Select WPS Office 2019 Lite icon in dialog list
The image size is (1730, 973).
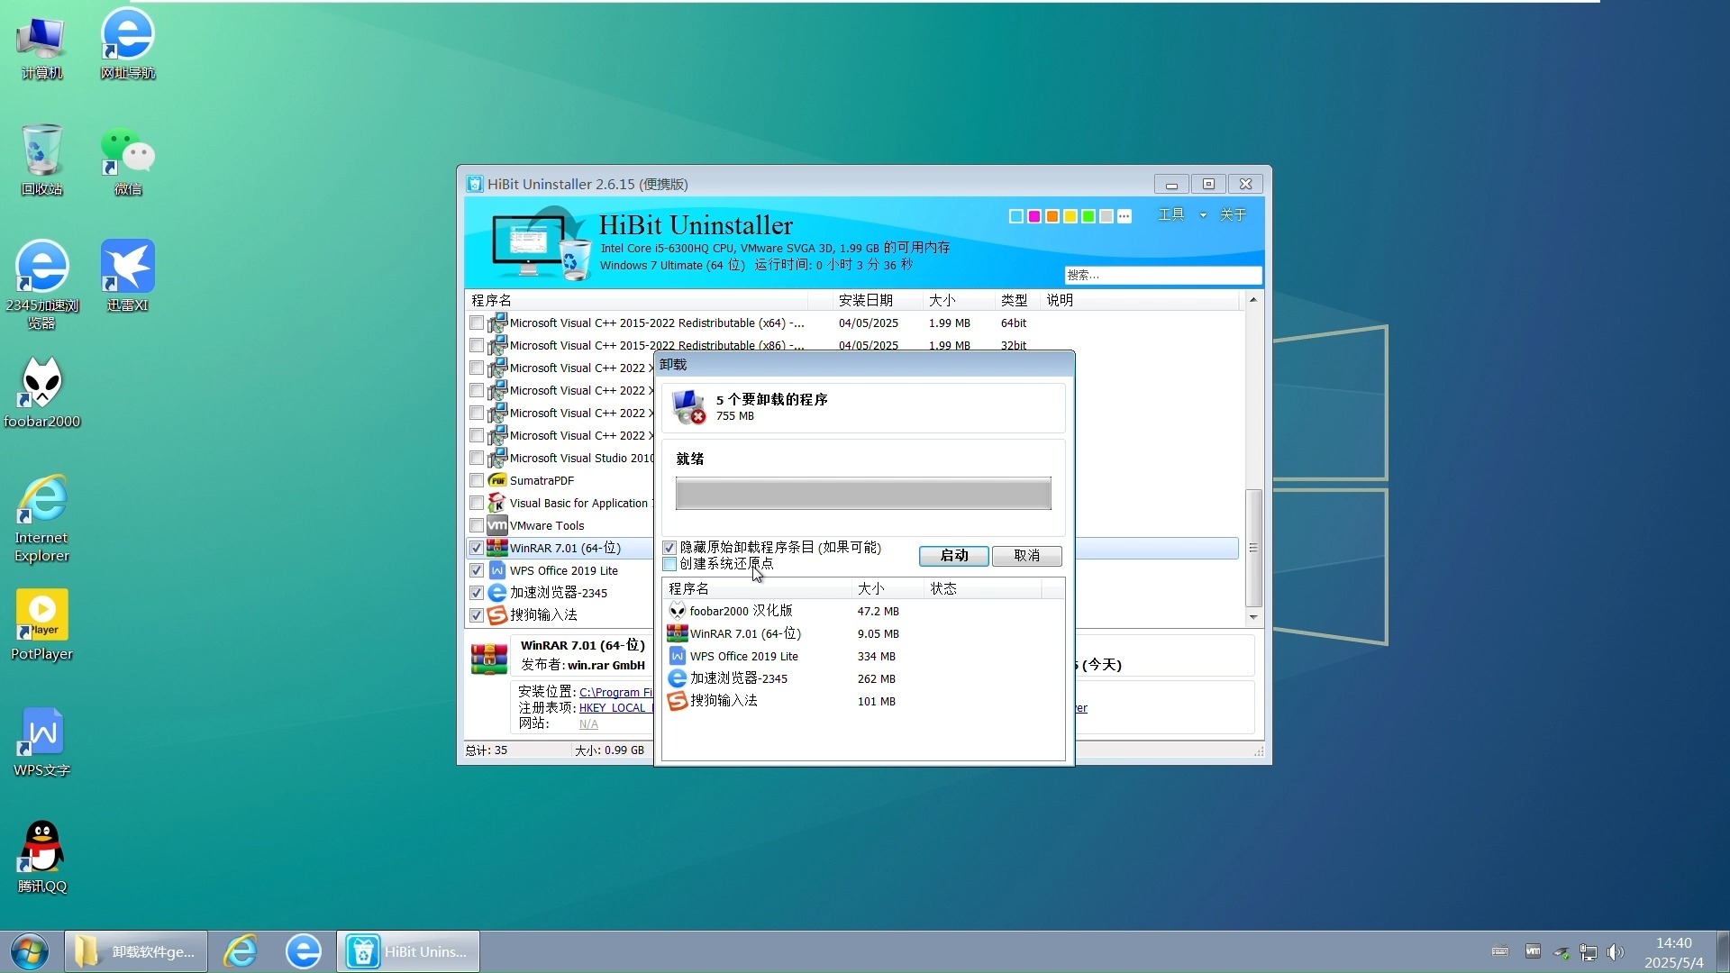(x=678, y=656)
